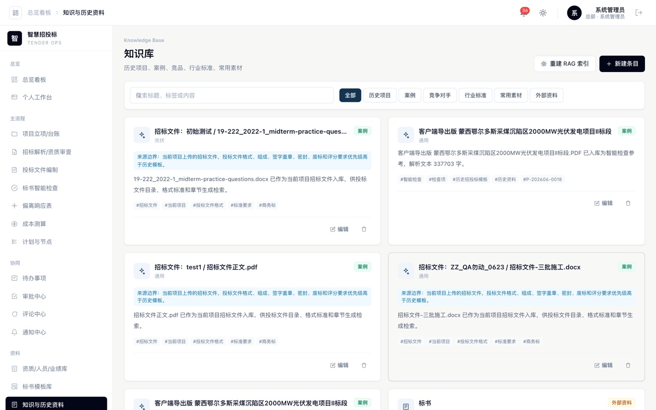Open 待办事项
This screenshot has width=656, height=410.
coord(56,278)
